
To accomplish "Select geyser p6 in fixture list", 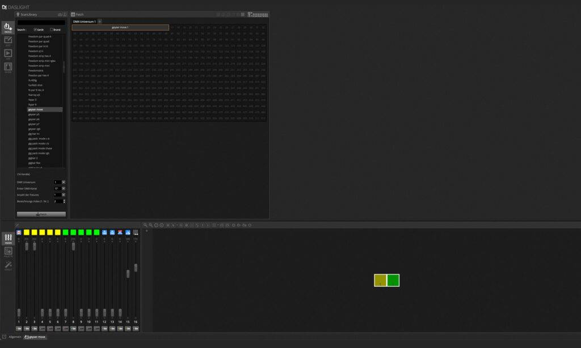I will tap(33, 119).
